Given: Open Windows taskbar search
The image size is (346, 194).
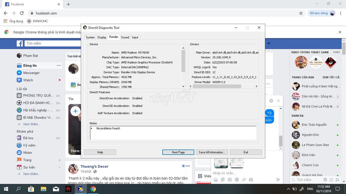Looking at the screenshot, I should pos(18,189).
